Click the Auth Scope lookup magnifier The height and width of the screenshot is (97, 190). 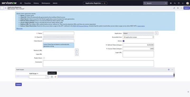point(47,77)
